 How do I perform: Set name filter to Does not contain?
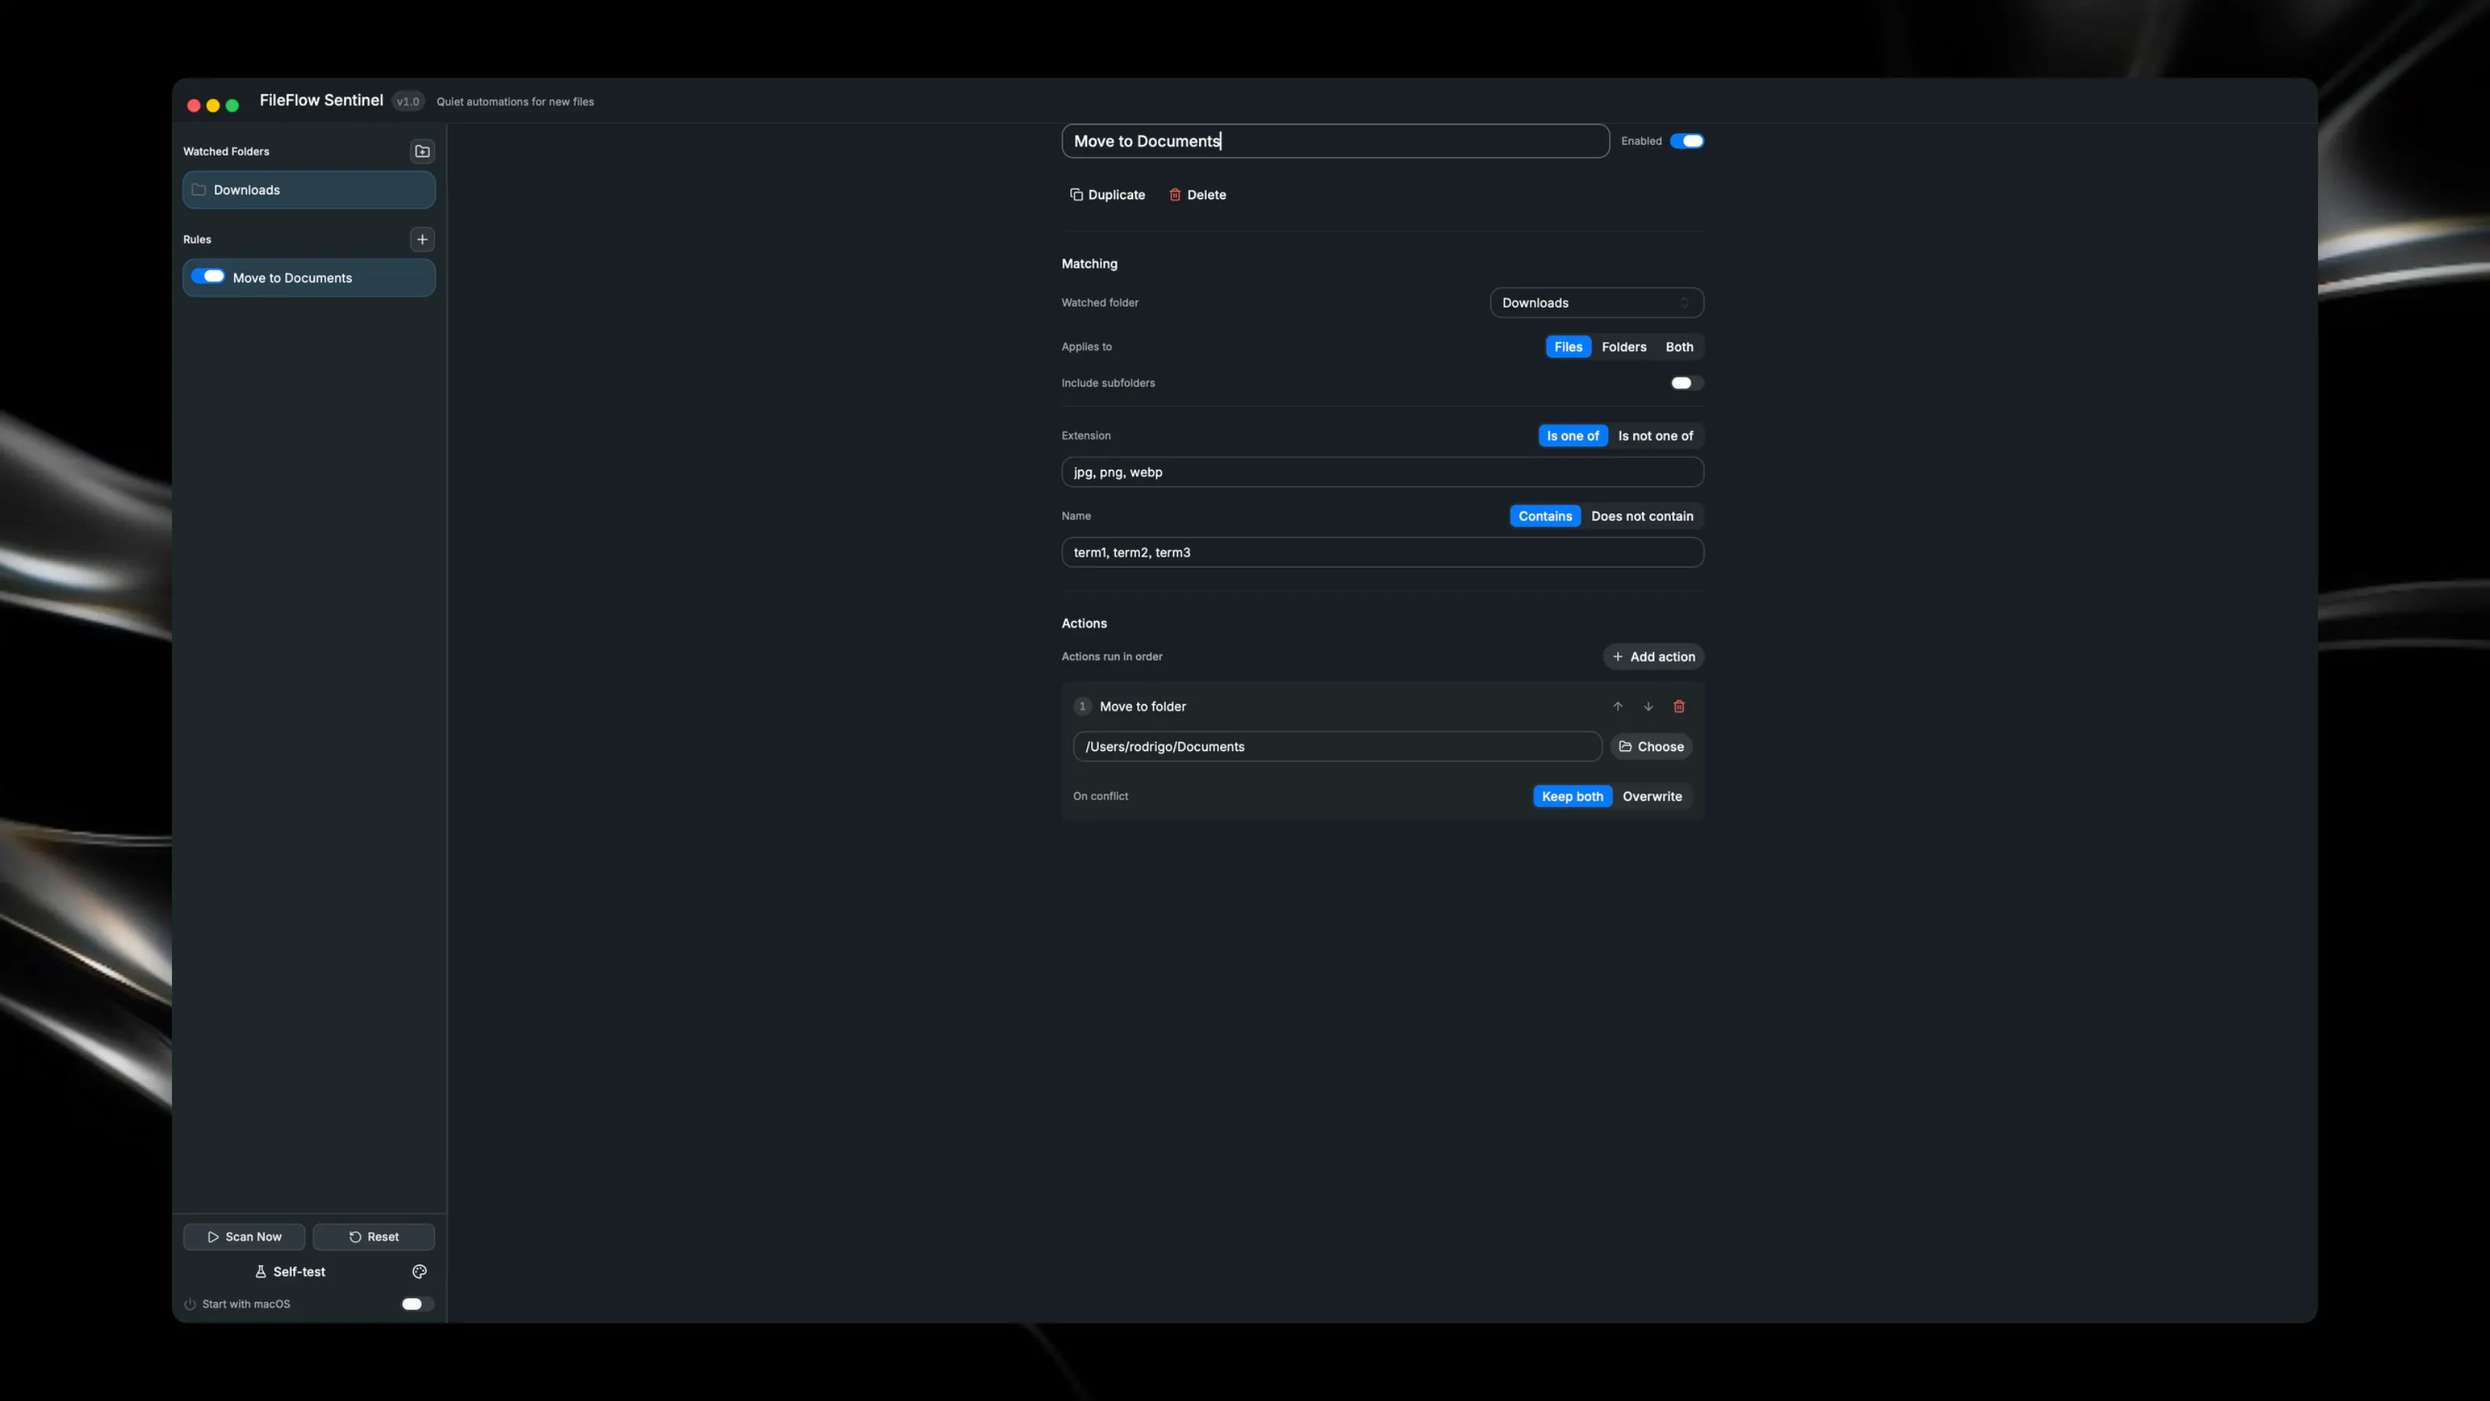(1643, 516)
